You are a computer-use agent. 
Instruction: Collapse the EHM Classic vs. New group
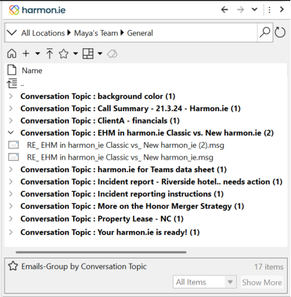tap(10, 133)
